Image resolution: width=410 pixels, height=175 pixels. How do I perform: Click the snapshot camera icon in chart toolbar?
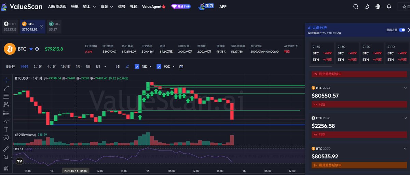coord(181,67)
